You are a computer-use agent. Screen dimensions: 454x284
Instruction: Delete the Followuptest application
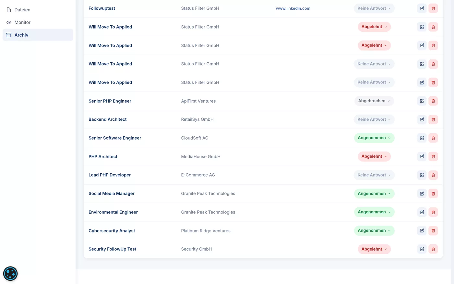click(x=433, y=8)
